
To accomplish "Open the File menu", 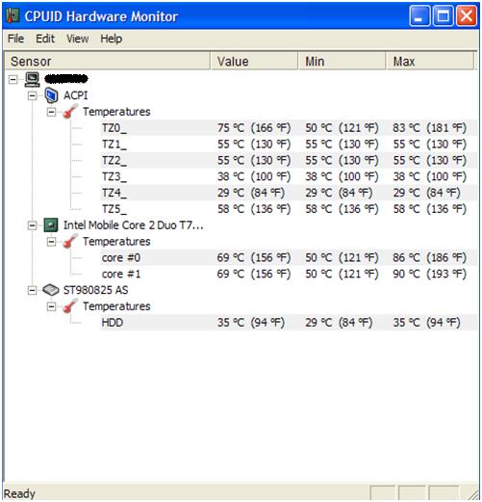I will pyautogui.click(x=15, y=39).
